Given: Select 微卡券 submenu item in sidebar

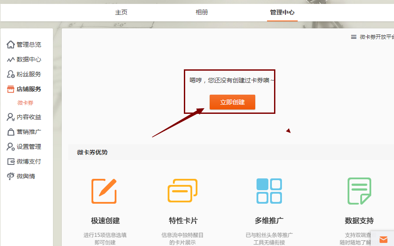Looking at the screenshot, I should 25,103.
